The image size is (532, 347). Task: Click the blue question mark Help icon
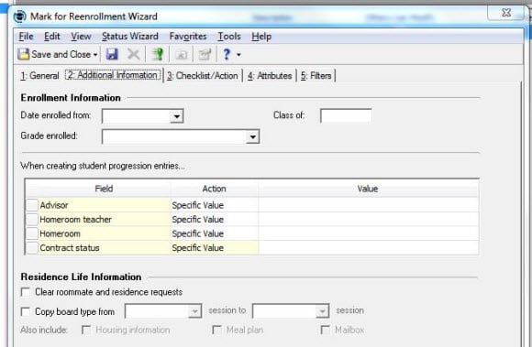pyautogui.click(x=227, y=54)
